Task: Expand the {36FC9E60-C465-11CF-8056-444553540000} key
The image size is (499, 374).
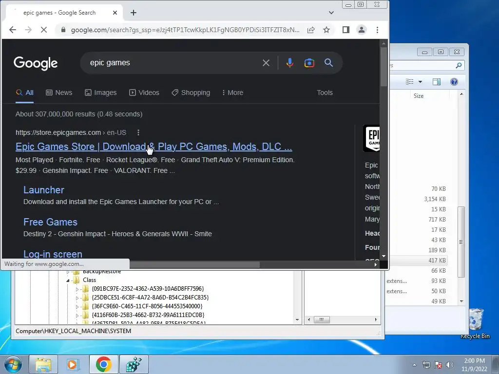Action: (x=77, y=307)
